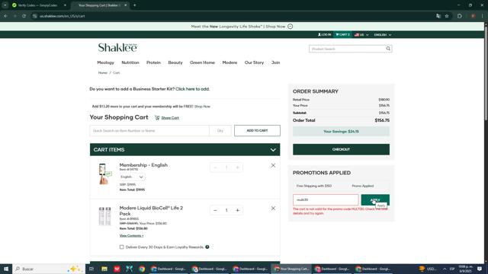Show hidden system tray icons
The image size is (488, 274).
445,269
